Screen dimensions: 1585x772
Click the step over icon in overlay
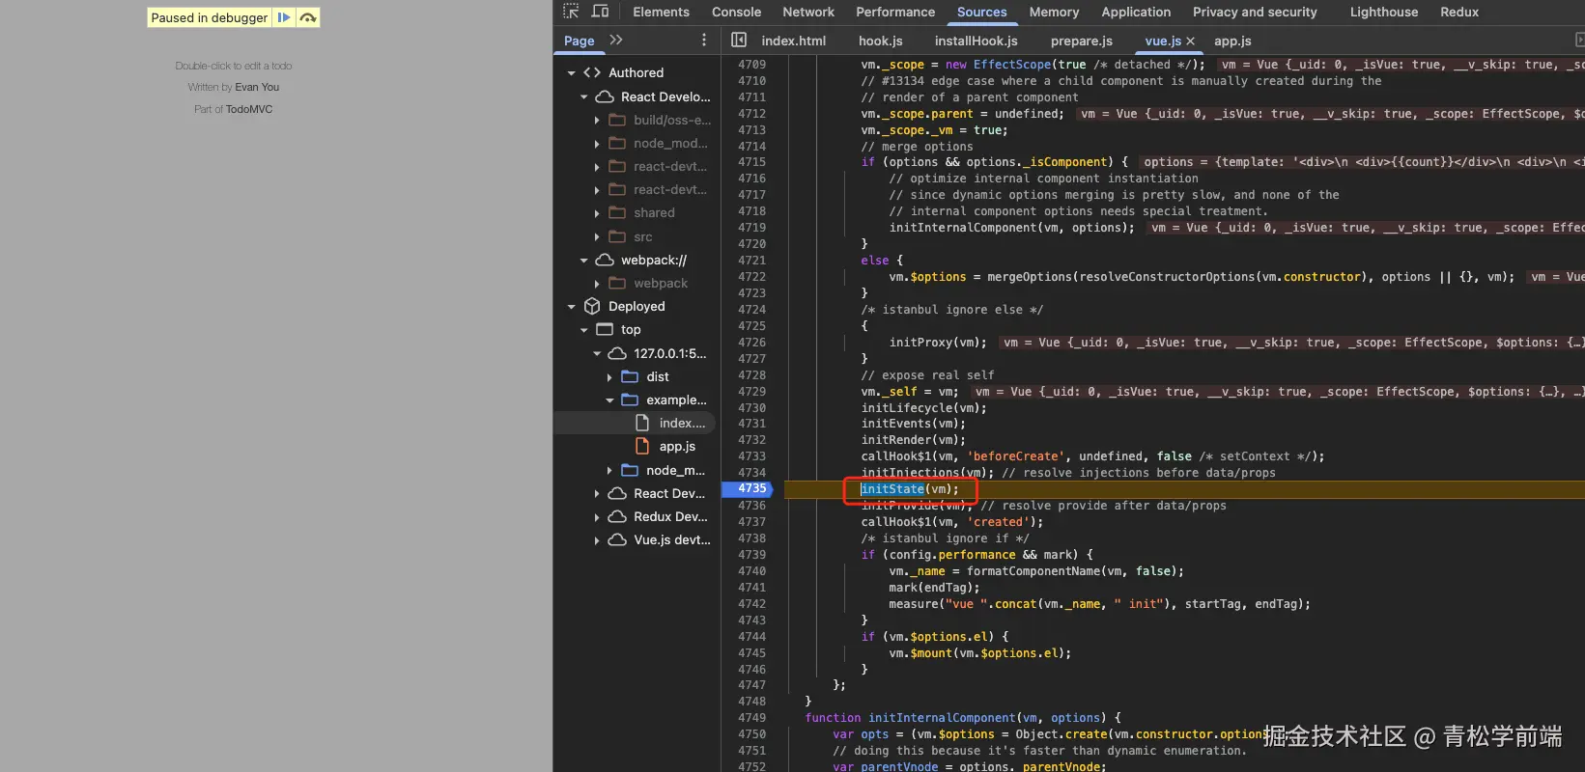(x=307, y=17)
